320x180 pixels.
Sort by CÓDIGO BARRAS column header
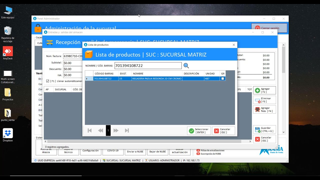[x=106, y=73]
